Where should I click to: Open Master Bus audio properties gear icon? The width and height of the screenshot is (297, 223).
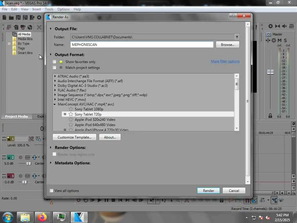[271, 26]
